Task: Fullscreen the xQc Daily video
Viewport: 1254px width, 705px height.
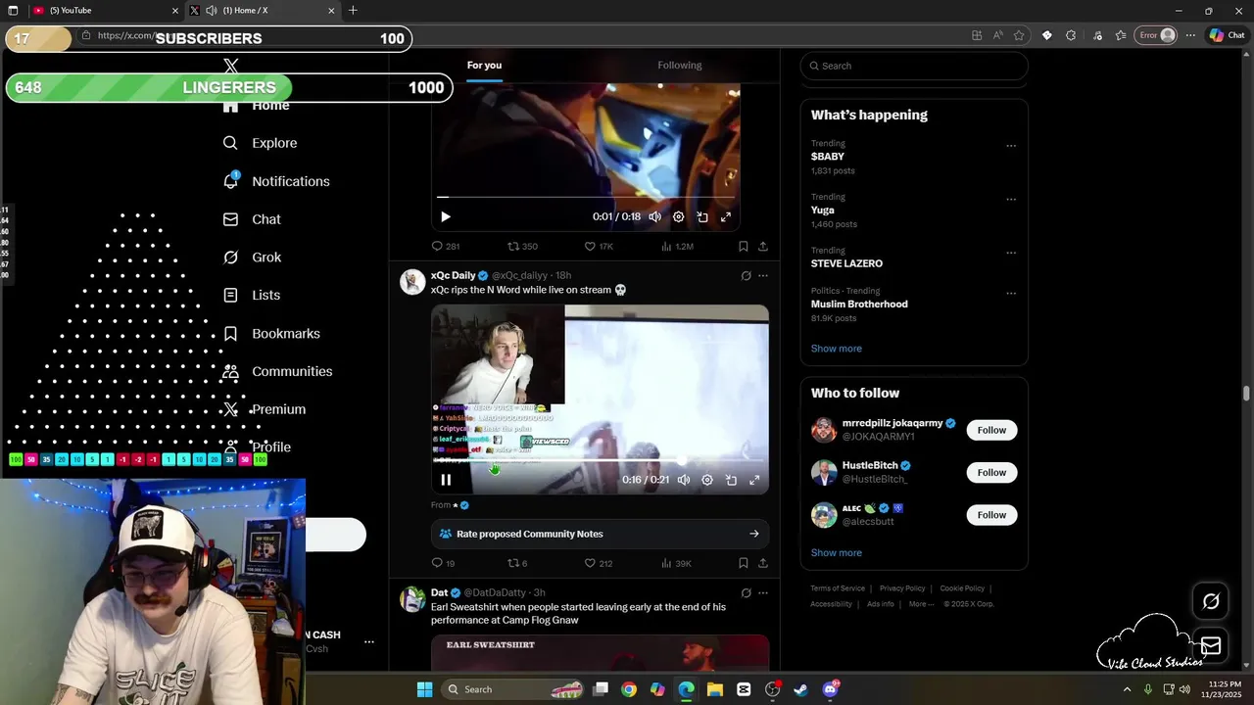Action: (x=754, y=480)
